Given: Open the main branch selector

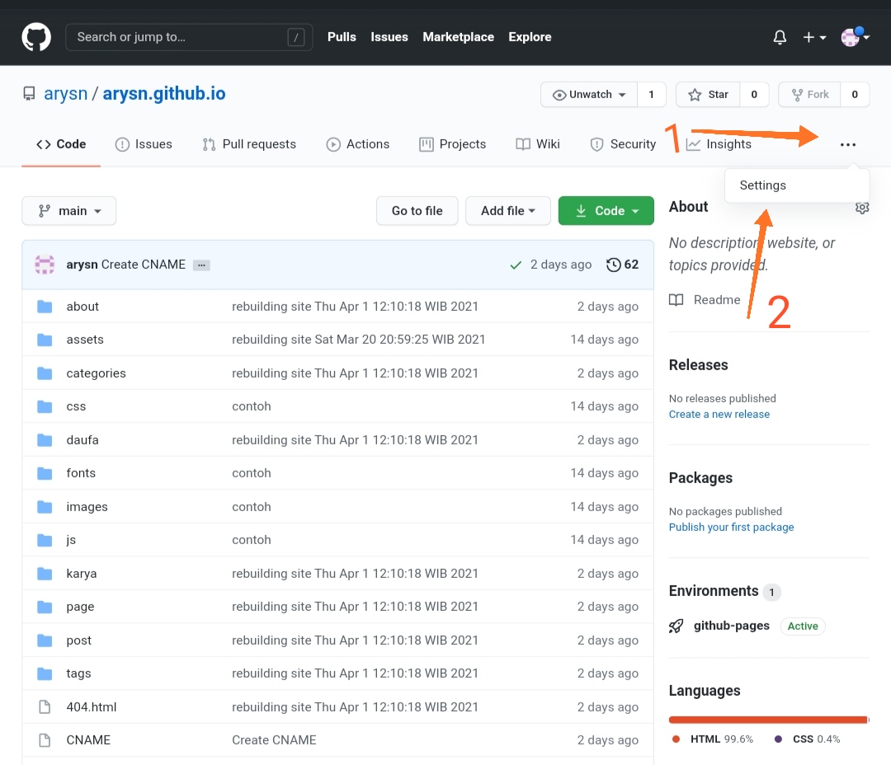Looking at the screenshot, I should pyautogui.click(x=68, y=211).
